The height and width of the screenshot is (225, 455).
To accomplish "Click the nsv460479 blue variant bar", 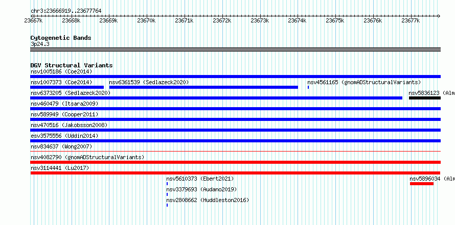I will click(x=235, y=109).
